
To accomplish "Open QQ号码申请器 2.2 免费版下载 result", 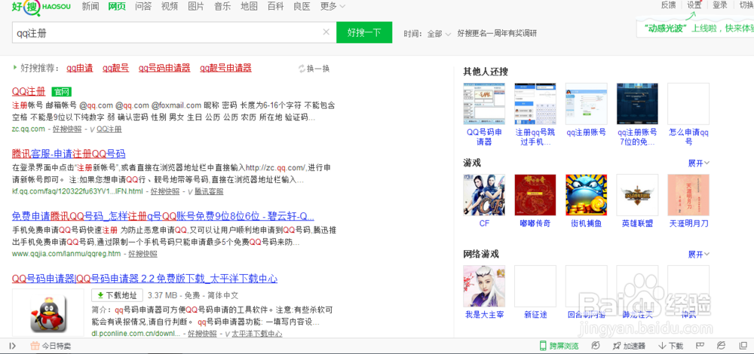I will tap(144, 279).
